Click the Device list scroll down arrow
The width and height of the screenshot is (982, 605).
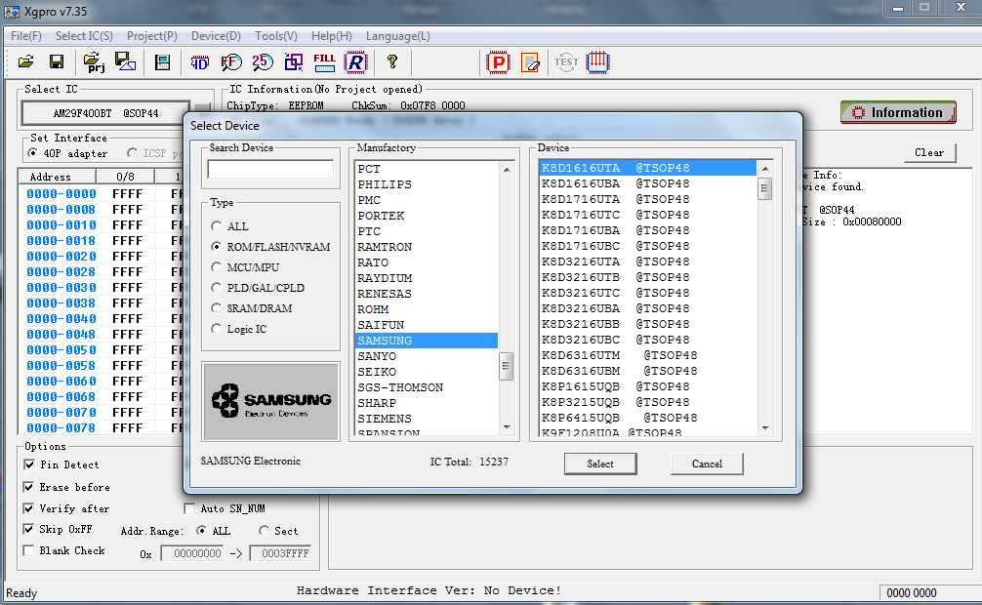(764, 428)
